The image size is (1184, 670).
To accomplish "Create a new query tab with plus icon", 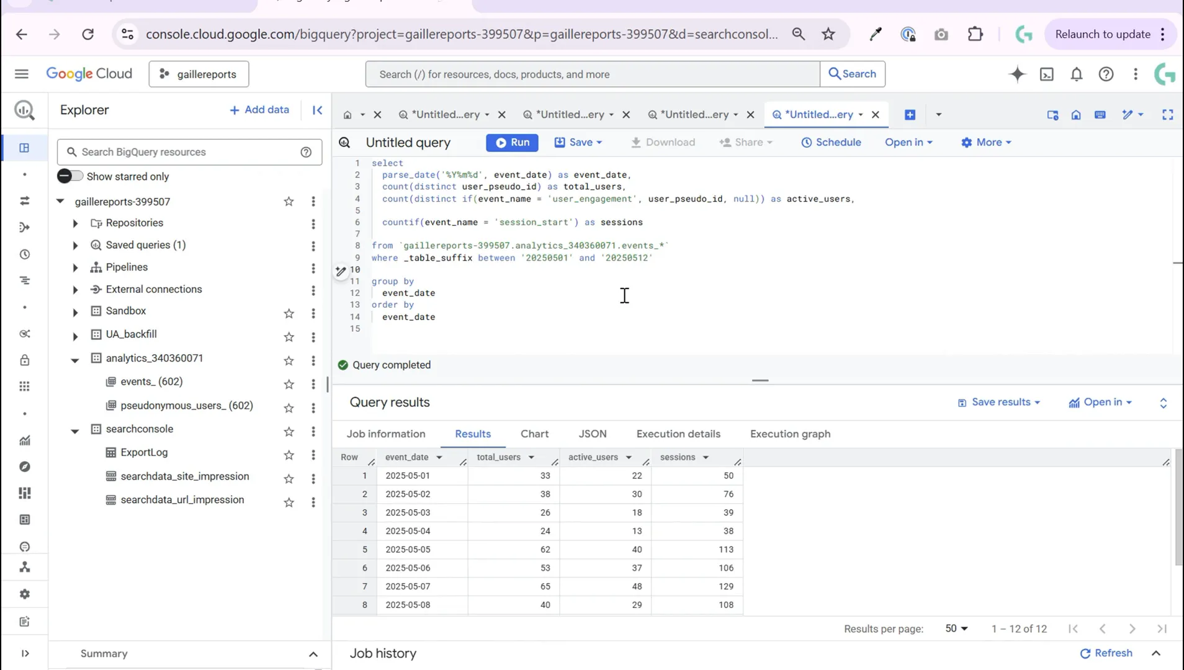I will point(910,115).
